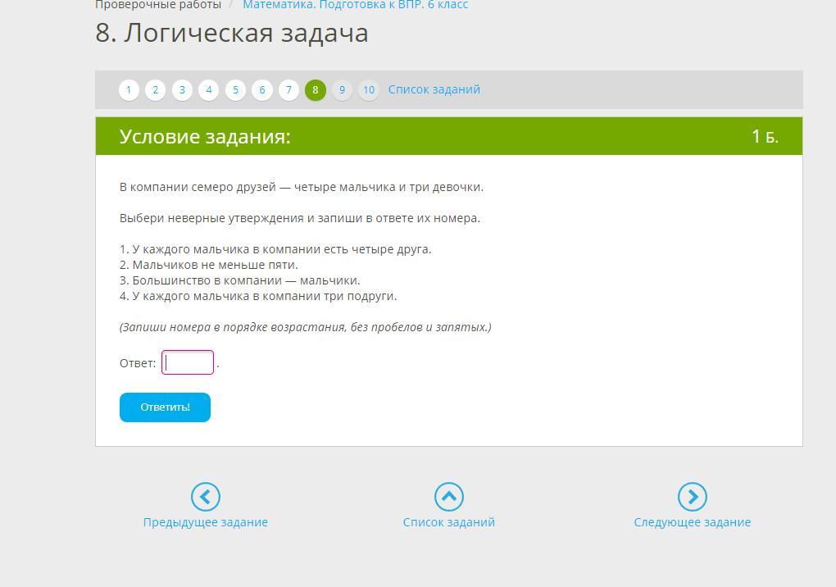Image resolution: width=836 pixels, height=587 pixels.
Task: Click statement 3 'Большинство в компании — мальчики'
Action: coord(240,280)
